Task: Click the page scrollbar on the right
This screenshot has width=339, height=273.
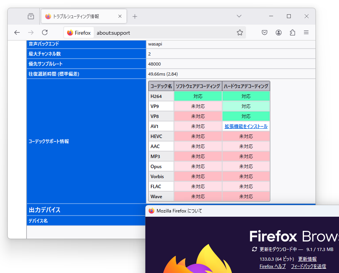Action: click(313, 116)
